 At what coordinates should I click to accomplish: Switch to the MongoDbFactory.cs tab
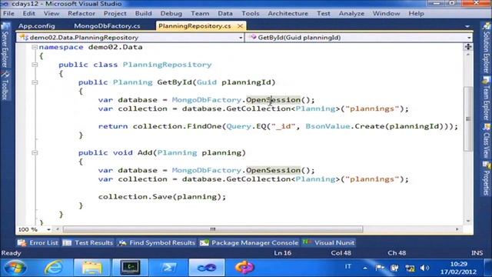107,26
